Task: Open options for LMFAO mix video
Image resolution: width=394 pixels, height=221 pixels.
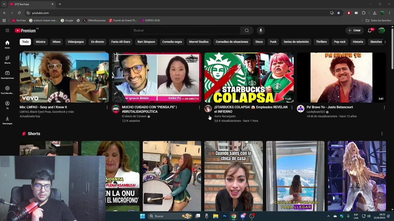Action: click(107, 107)
